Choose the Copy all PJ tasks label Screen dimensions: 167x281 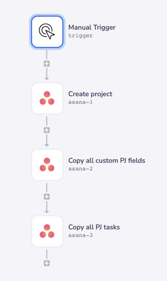(94, 227)
